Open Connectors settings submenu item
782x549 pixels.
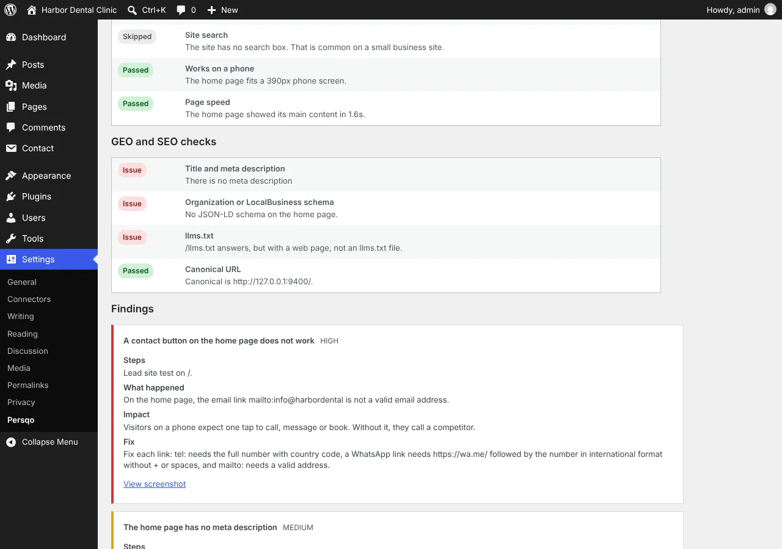point(29,299)
